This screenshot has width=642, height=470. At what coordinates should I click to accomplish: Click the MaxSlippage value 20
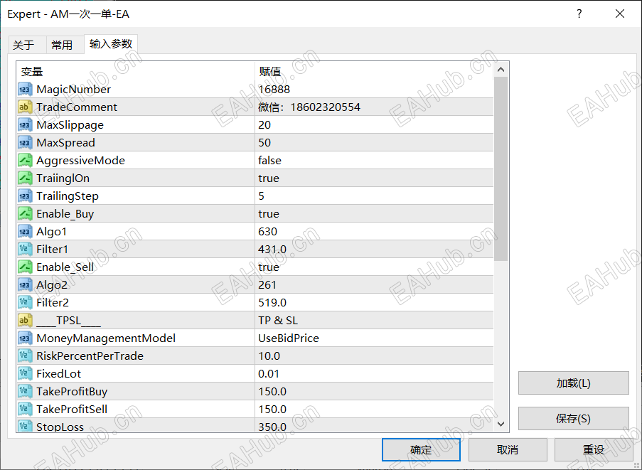264,125
